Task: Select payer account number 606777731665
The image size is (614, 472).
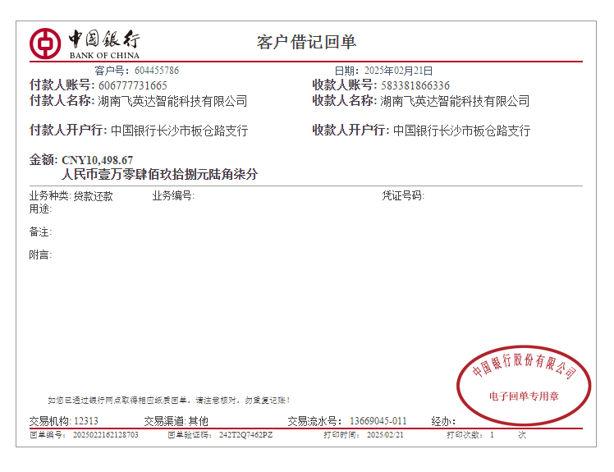Action: 133,85
